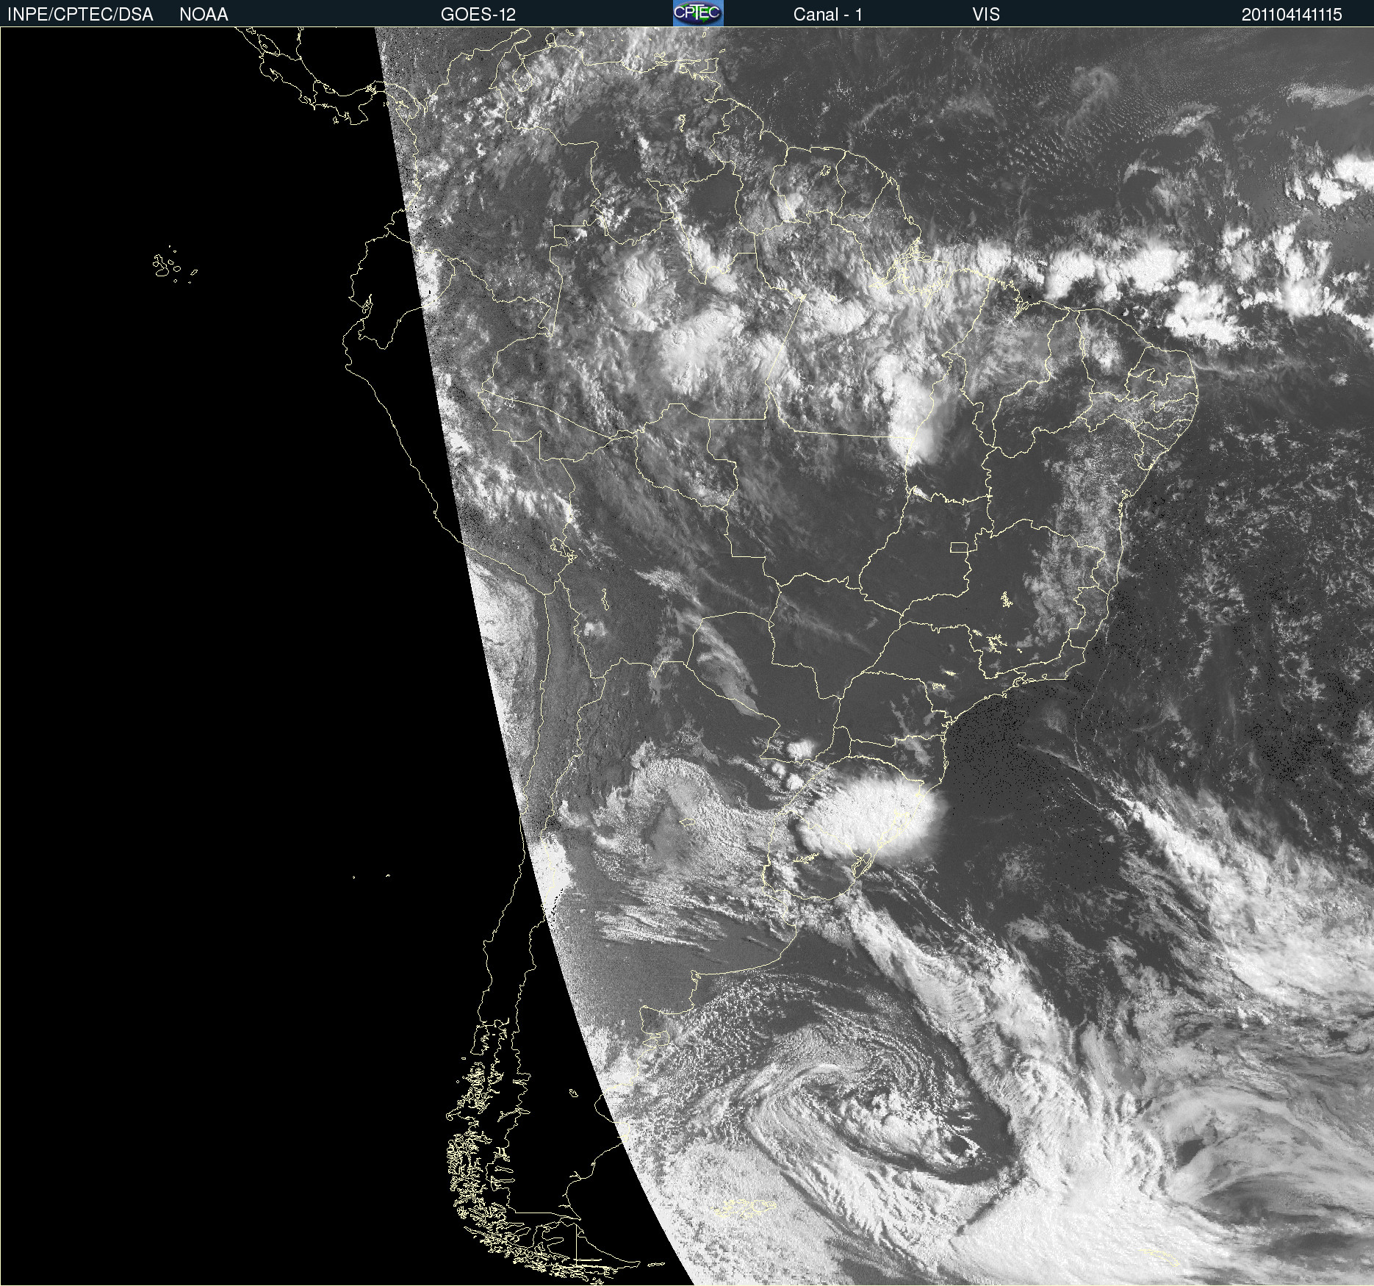The image size is (1374, 1286).
Task: Click the INPE/CPTEC/DSA header text
Action: point(80,15)
